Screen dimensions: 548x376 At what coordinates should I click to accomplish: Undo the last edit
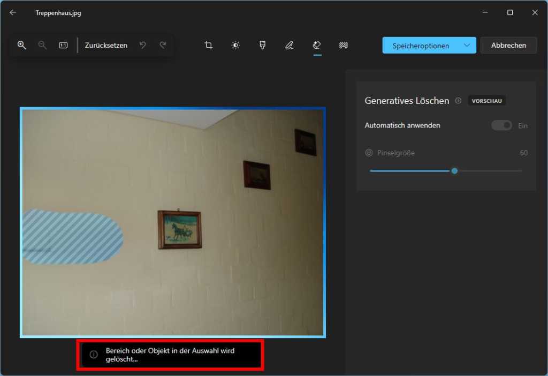click(142, 45)
